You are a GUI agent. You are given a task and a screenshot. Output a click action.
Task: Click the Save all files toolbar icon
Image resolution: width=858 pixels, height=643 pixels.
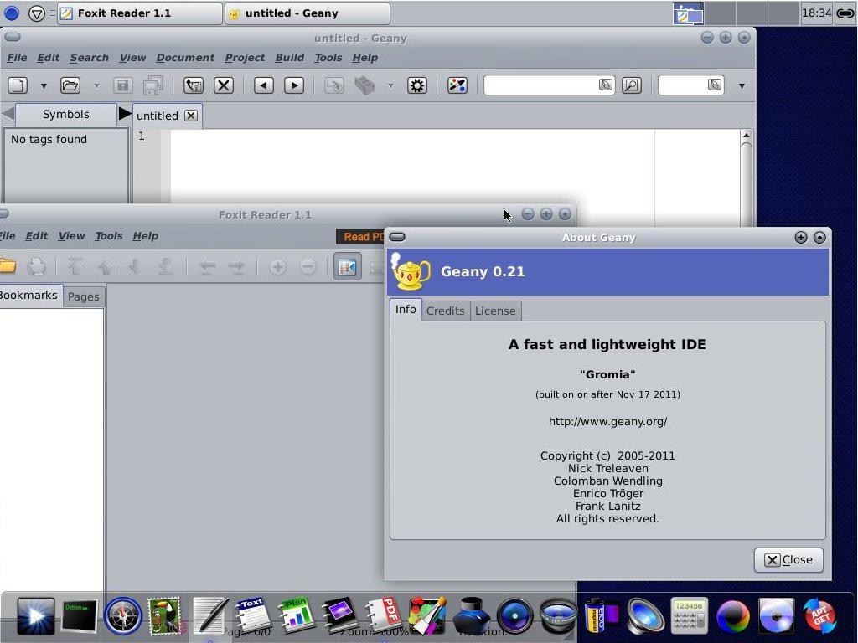click(153, 85)
